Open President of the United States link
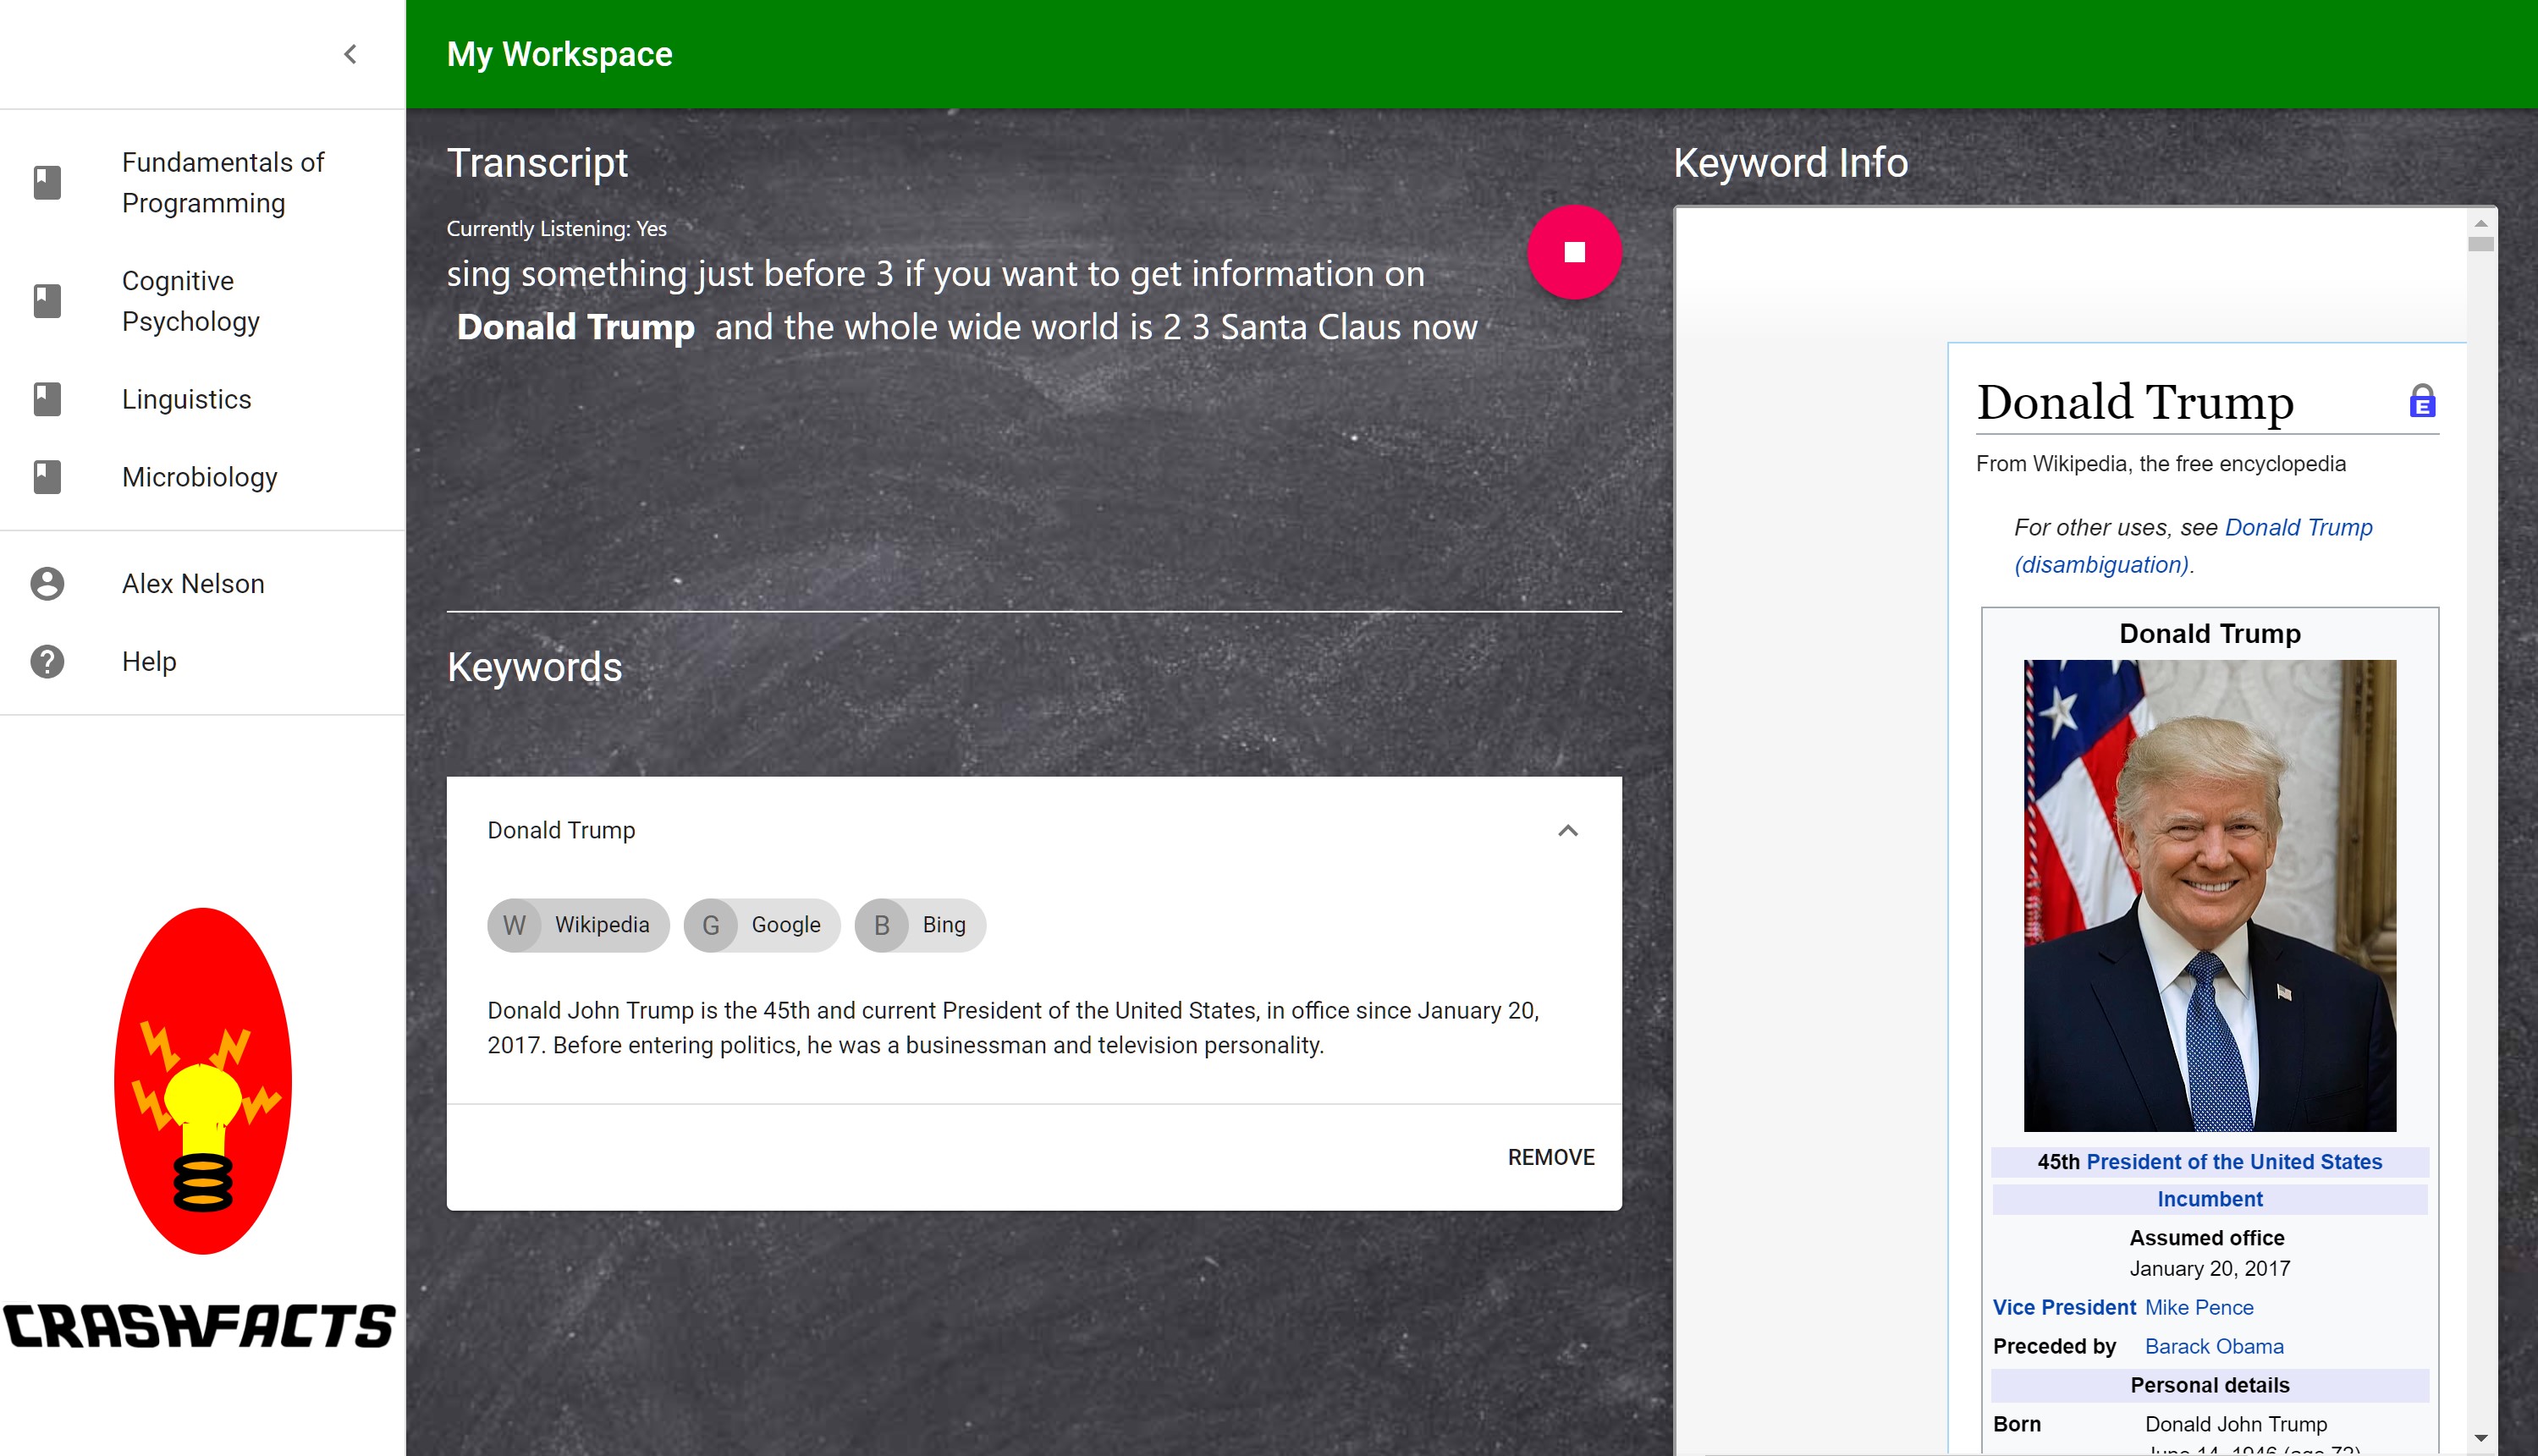Image resolution: width=2538 pixels, height=1456 pixels. [x=2234, y=1161]
